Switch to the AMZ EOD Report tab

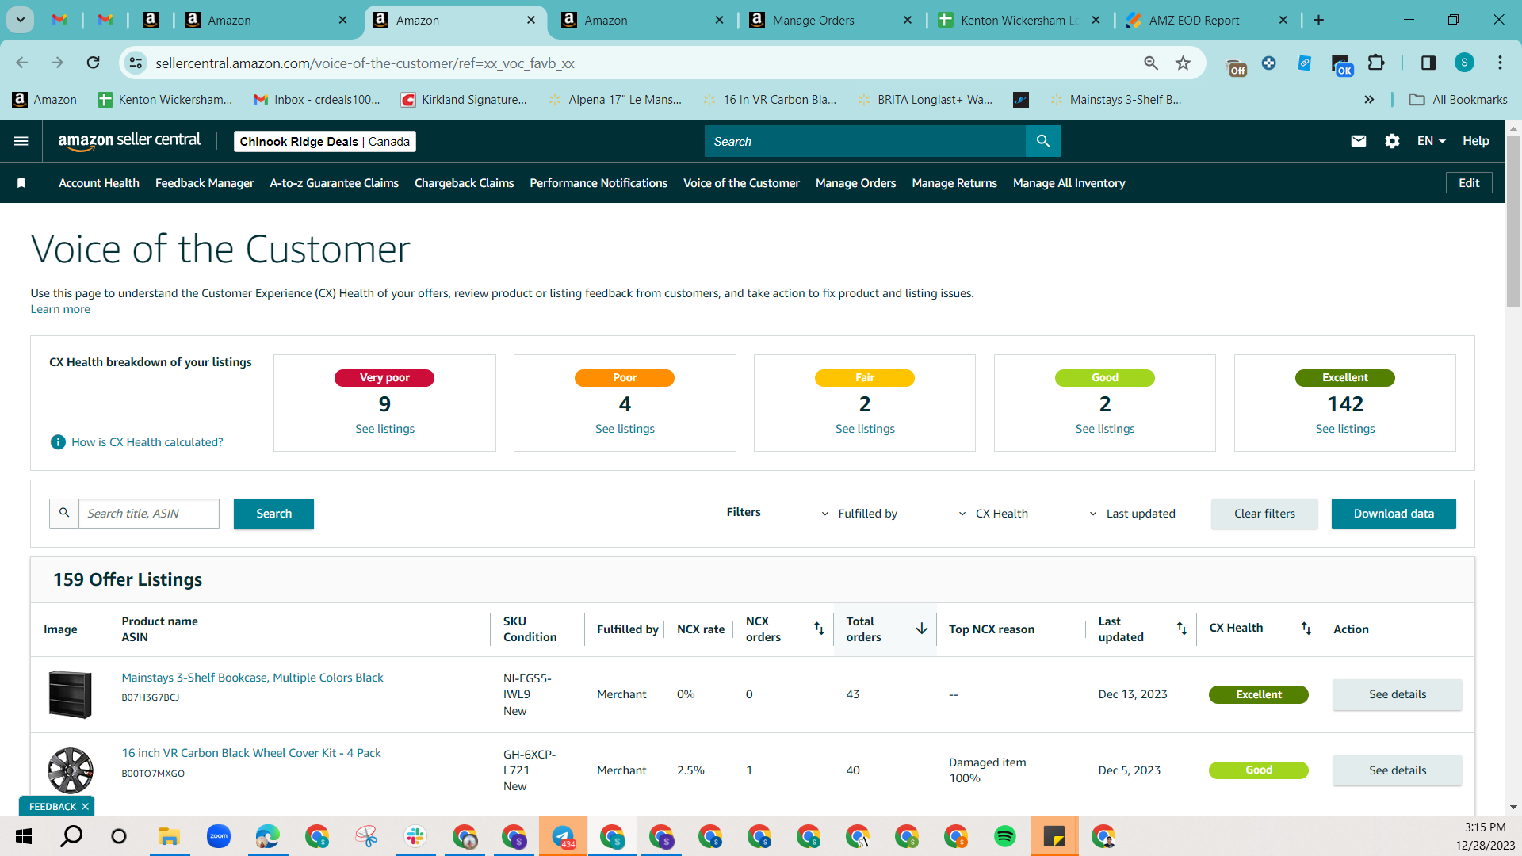[x=1205, y=20]
